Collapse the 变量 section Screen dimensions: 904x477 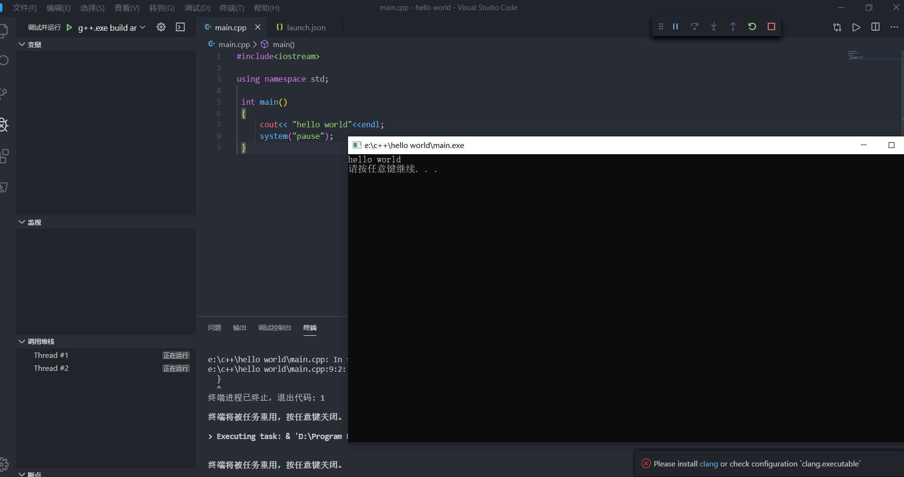click(22, 44)
